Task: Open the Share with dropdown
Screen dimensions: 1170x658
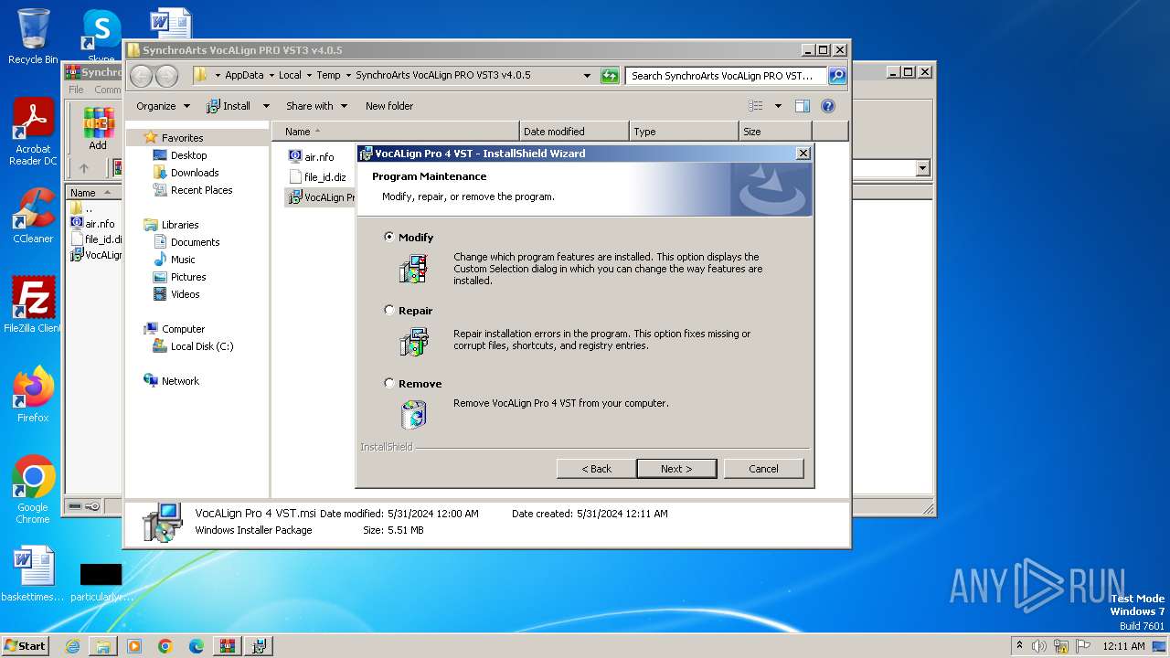Action: 316,106
